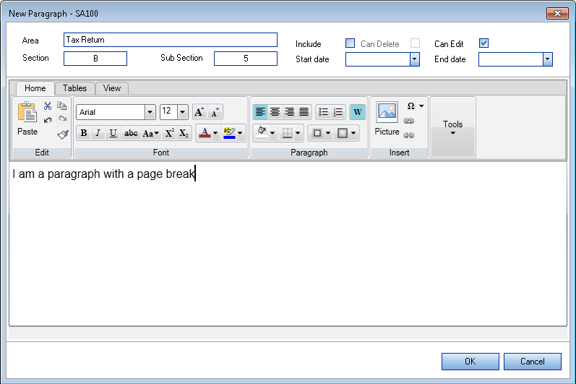
Task: Open the highlight color picker arrow
Action: (240, 133)
